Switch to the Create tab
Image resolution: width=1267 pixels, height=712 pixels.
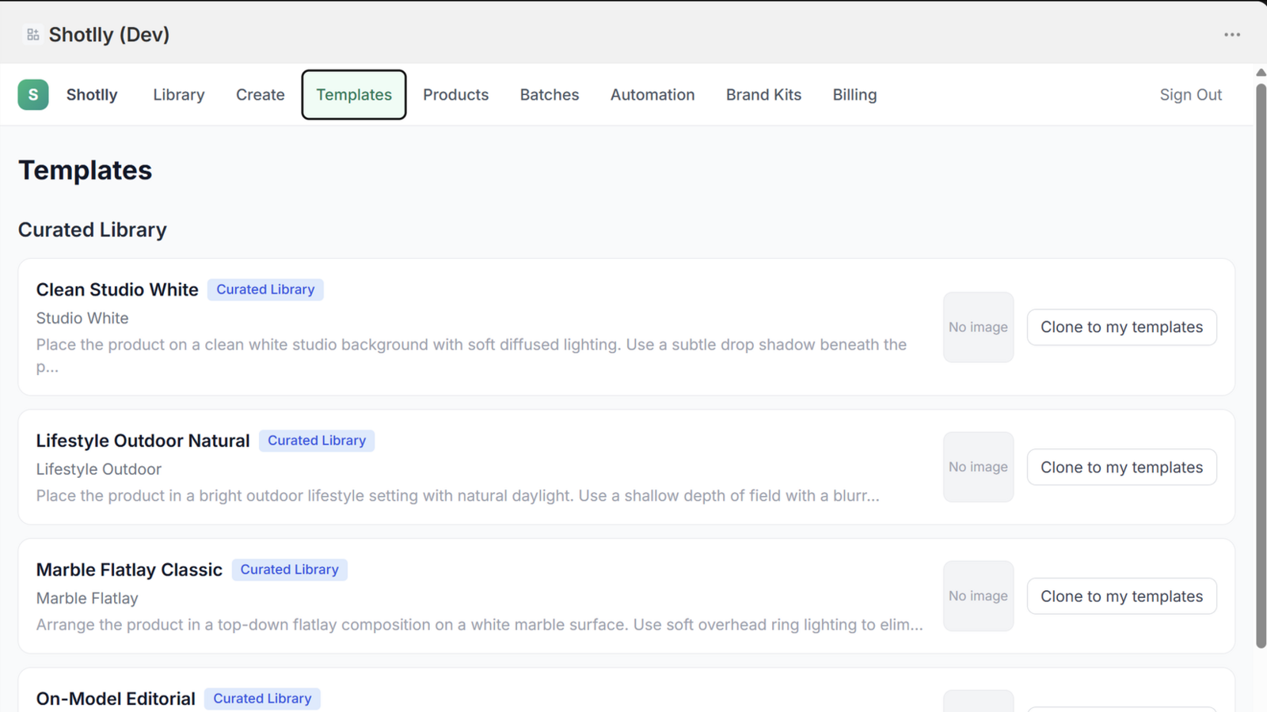pos(261,95)
